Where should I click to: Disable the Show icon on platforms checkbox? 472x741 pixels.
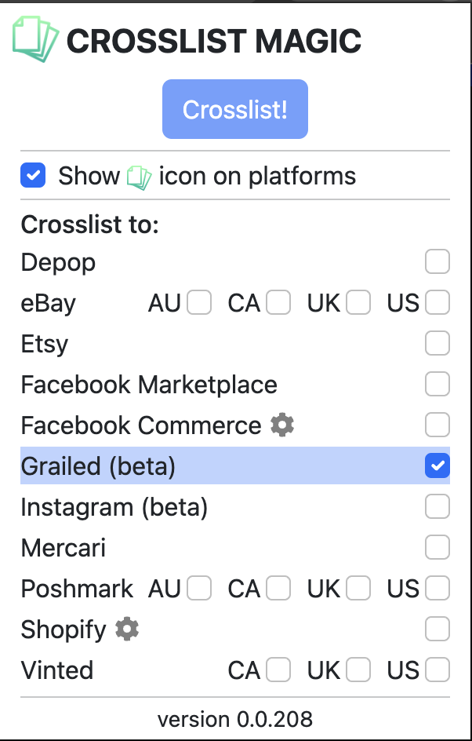[33, 175]
